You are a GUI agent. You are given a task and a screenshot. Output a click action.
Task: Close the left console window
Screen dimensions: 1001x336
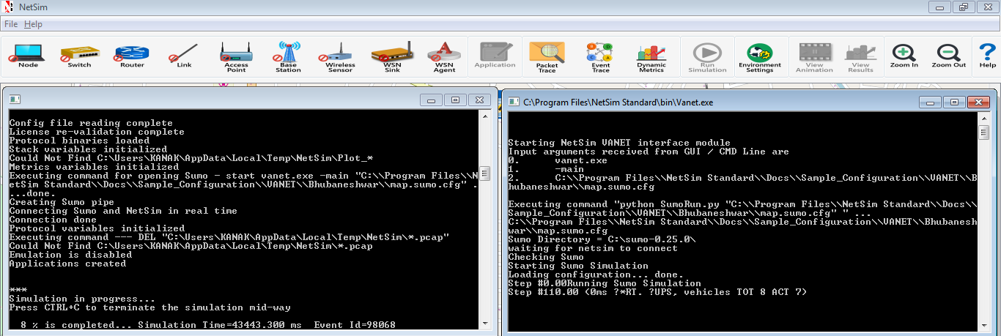point(479,100)
